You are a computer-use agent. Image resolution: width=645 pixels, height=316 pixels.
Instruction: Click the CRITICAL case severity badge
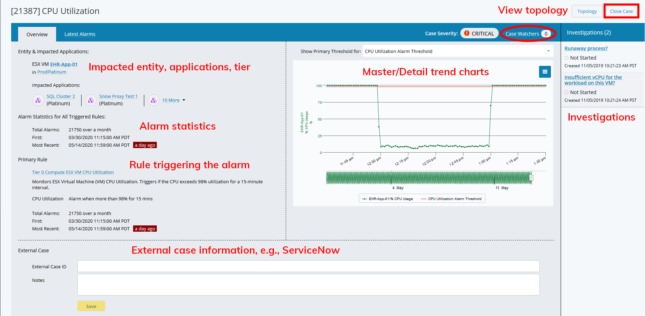tap(479, 33)
